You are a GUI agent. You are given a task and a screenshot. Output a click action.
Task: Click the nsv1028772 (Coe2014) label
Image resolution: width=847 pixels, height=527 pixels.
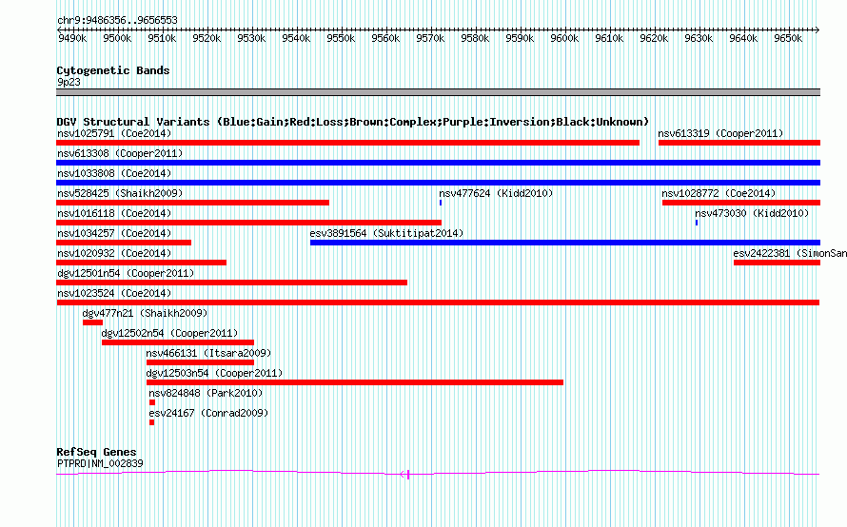coord(719,193)
